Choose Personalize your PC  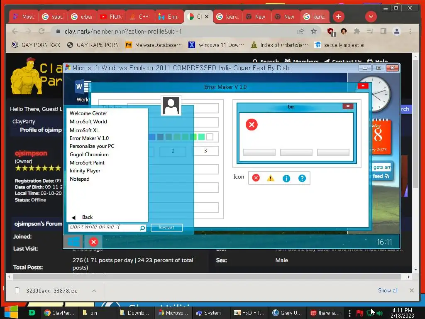click(x=92, y=146)
